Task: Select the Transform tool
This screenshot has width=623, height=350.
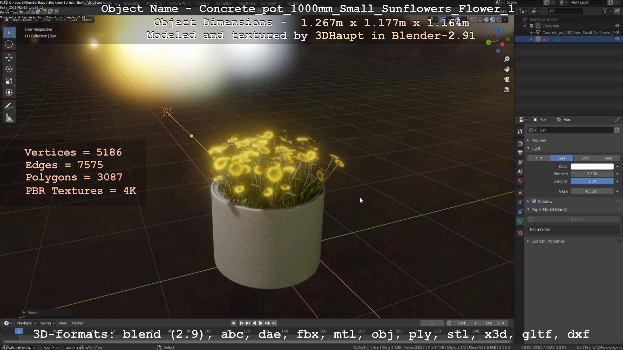Action: [x=9, y=93]
